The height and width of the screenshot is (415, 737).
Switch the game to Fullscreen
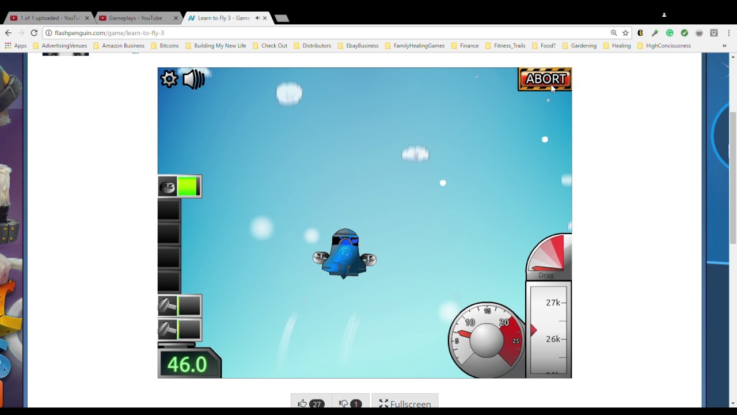[405, 403]
